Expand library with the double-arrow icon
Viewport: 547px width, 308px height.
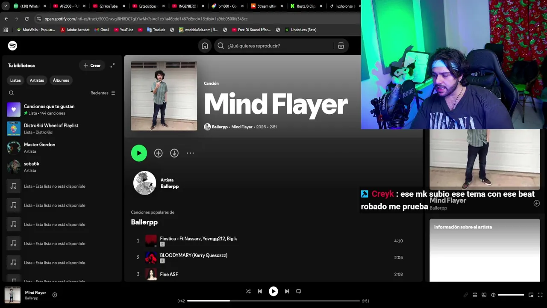(x=112, y=65)
